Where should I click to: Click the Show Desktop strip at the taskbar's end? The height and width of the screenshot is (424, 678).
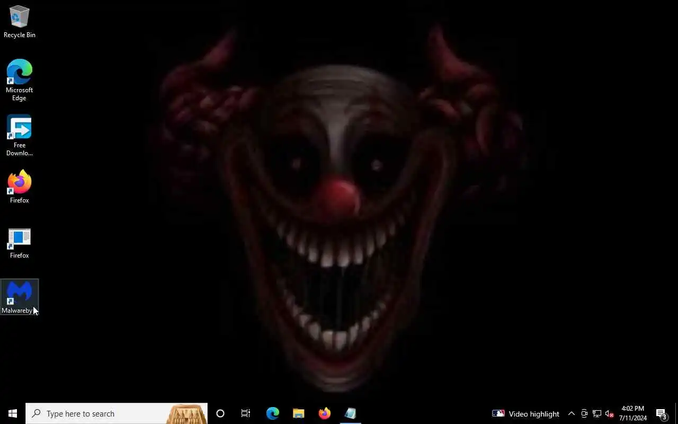click(x=676, y=413)
